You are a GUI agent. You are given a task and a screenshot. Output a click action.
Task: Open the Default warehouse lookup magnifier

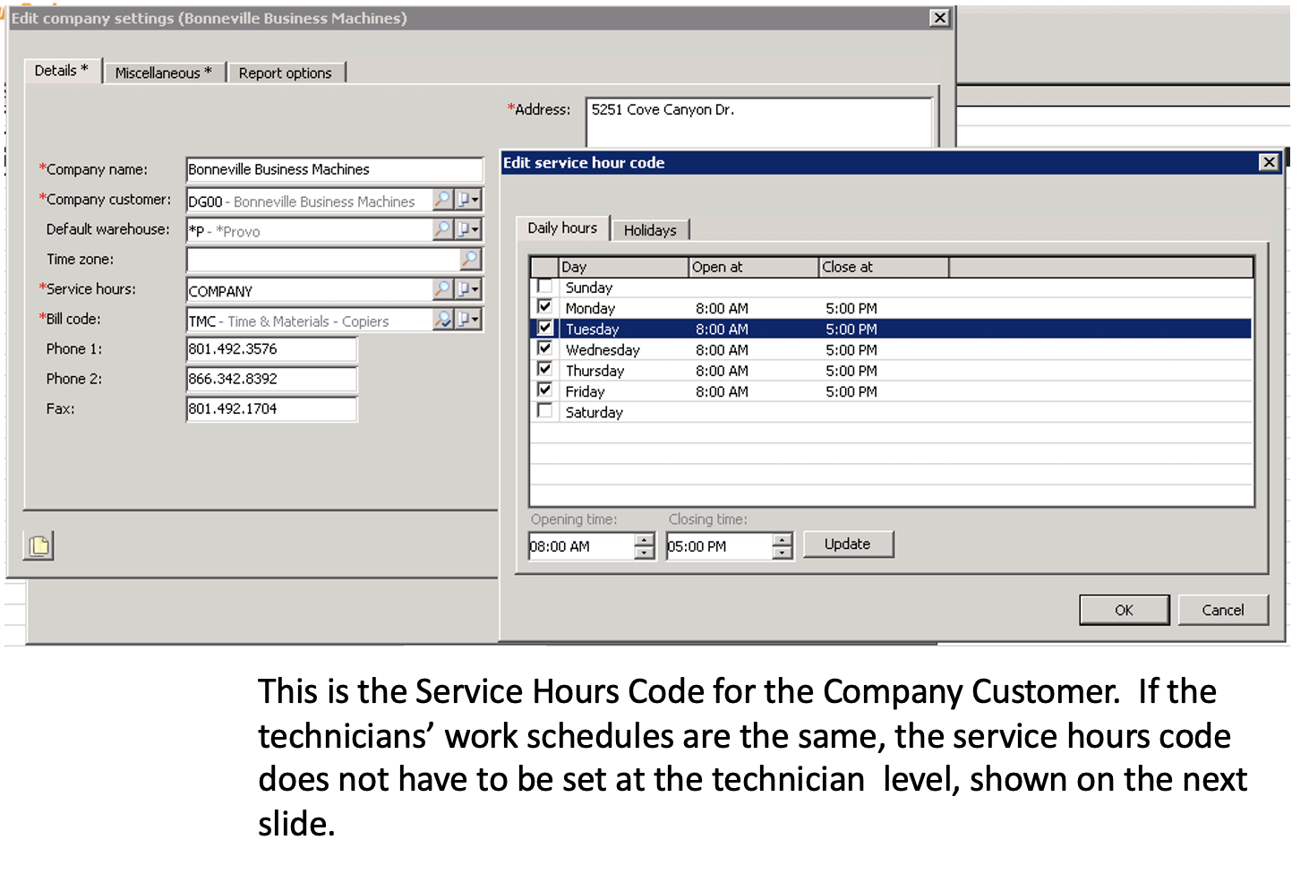coord(442,230)
